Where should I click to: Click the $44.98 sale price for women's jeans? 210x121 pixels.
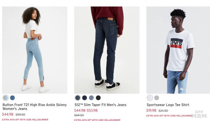click(8, 114)
